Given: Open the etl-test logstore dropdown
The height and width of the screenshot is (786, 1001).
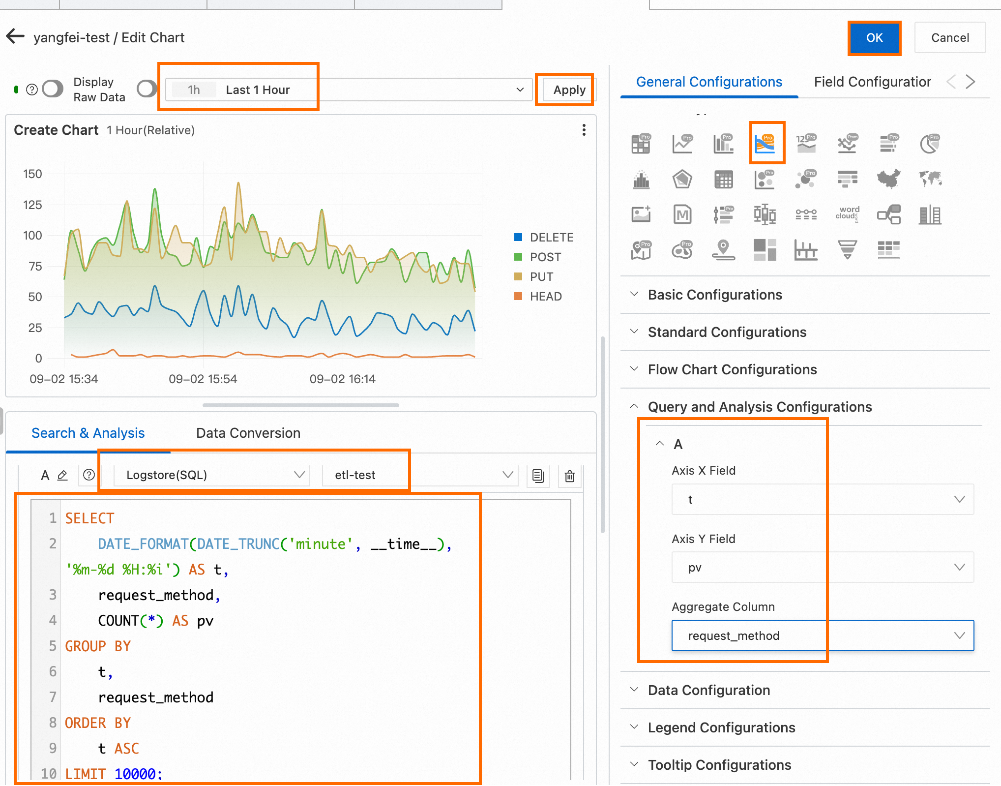Looking at the screenshot, I should click(420, 475).
